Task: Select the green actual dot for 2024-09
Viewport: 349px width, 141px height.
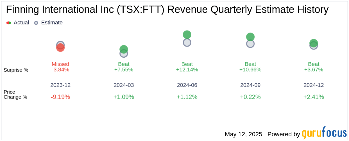Action: (x=250, y=37)
